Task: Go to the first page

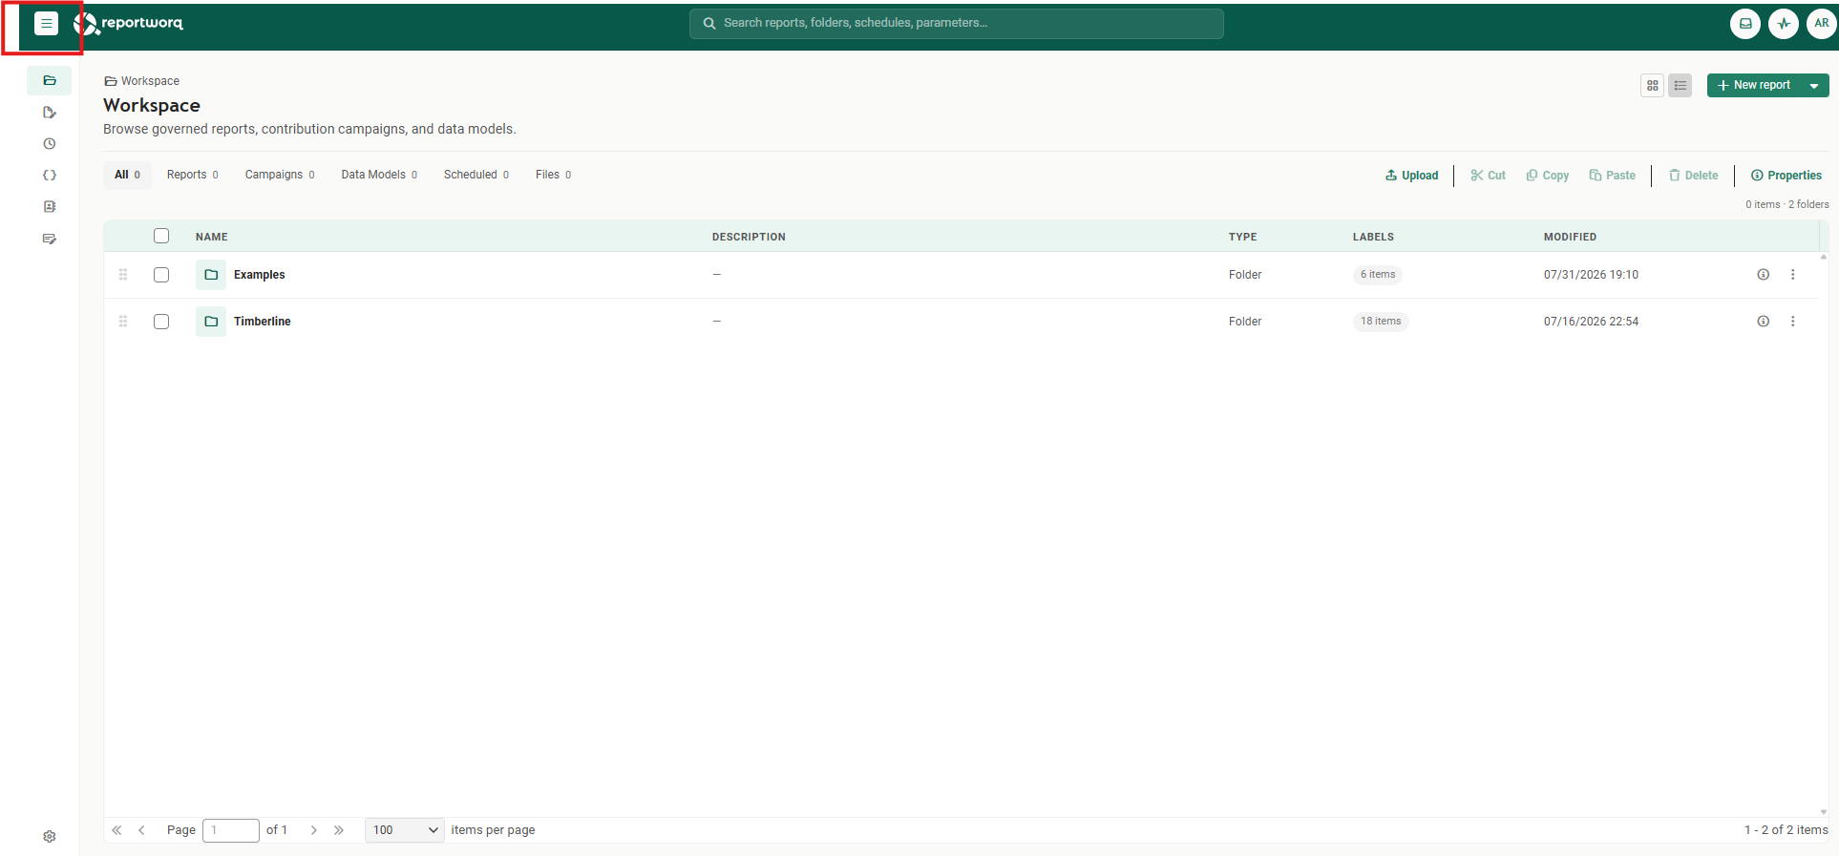Action: (116, 830)
